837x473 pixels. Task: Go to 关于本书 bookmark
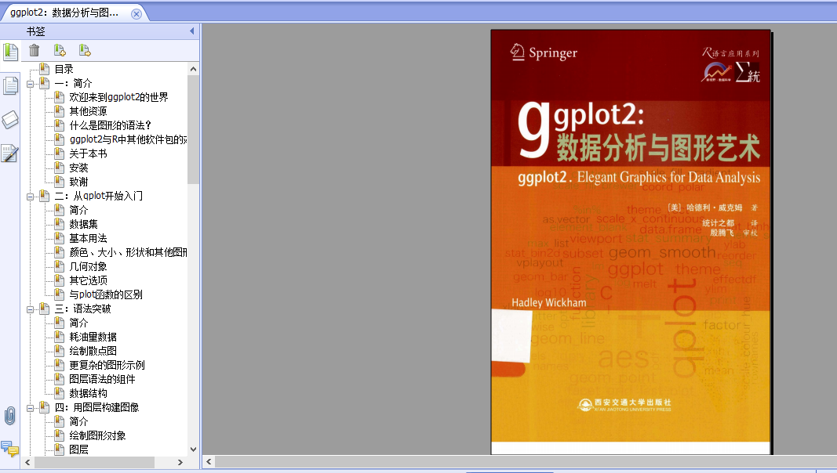88,153
